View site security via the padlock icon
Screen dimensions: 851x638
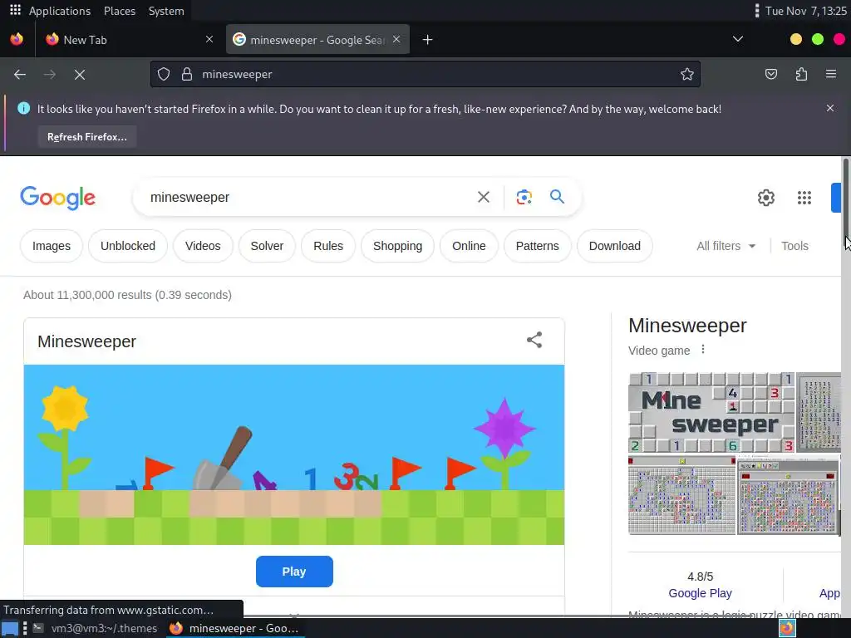click(187, 74)
